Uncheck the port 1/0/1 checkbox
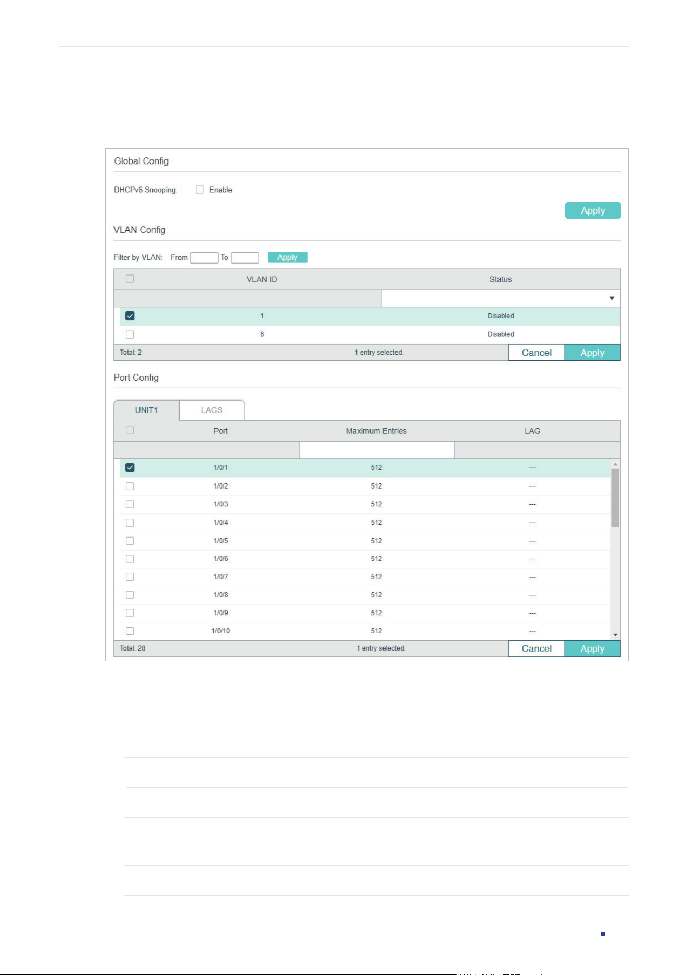This screenshot has width=689, height=975. pyautogui.click(x=130, y=467)
